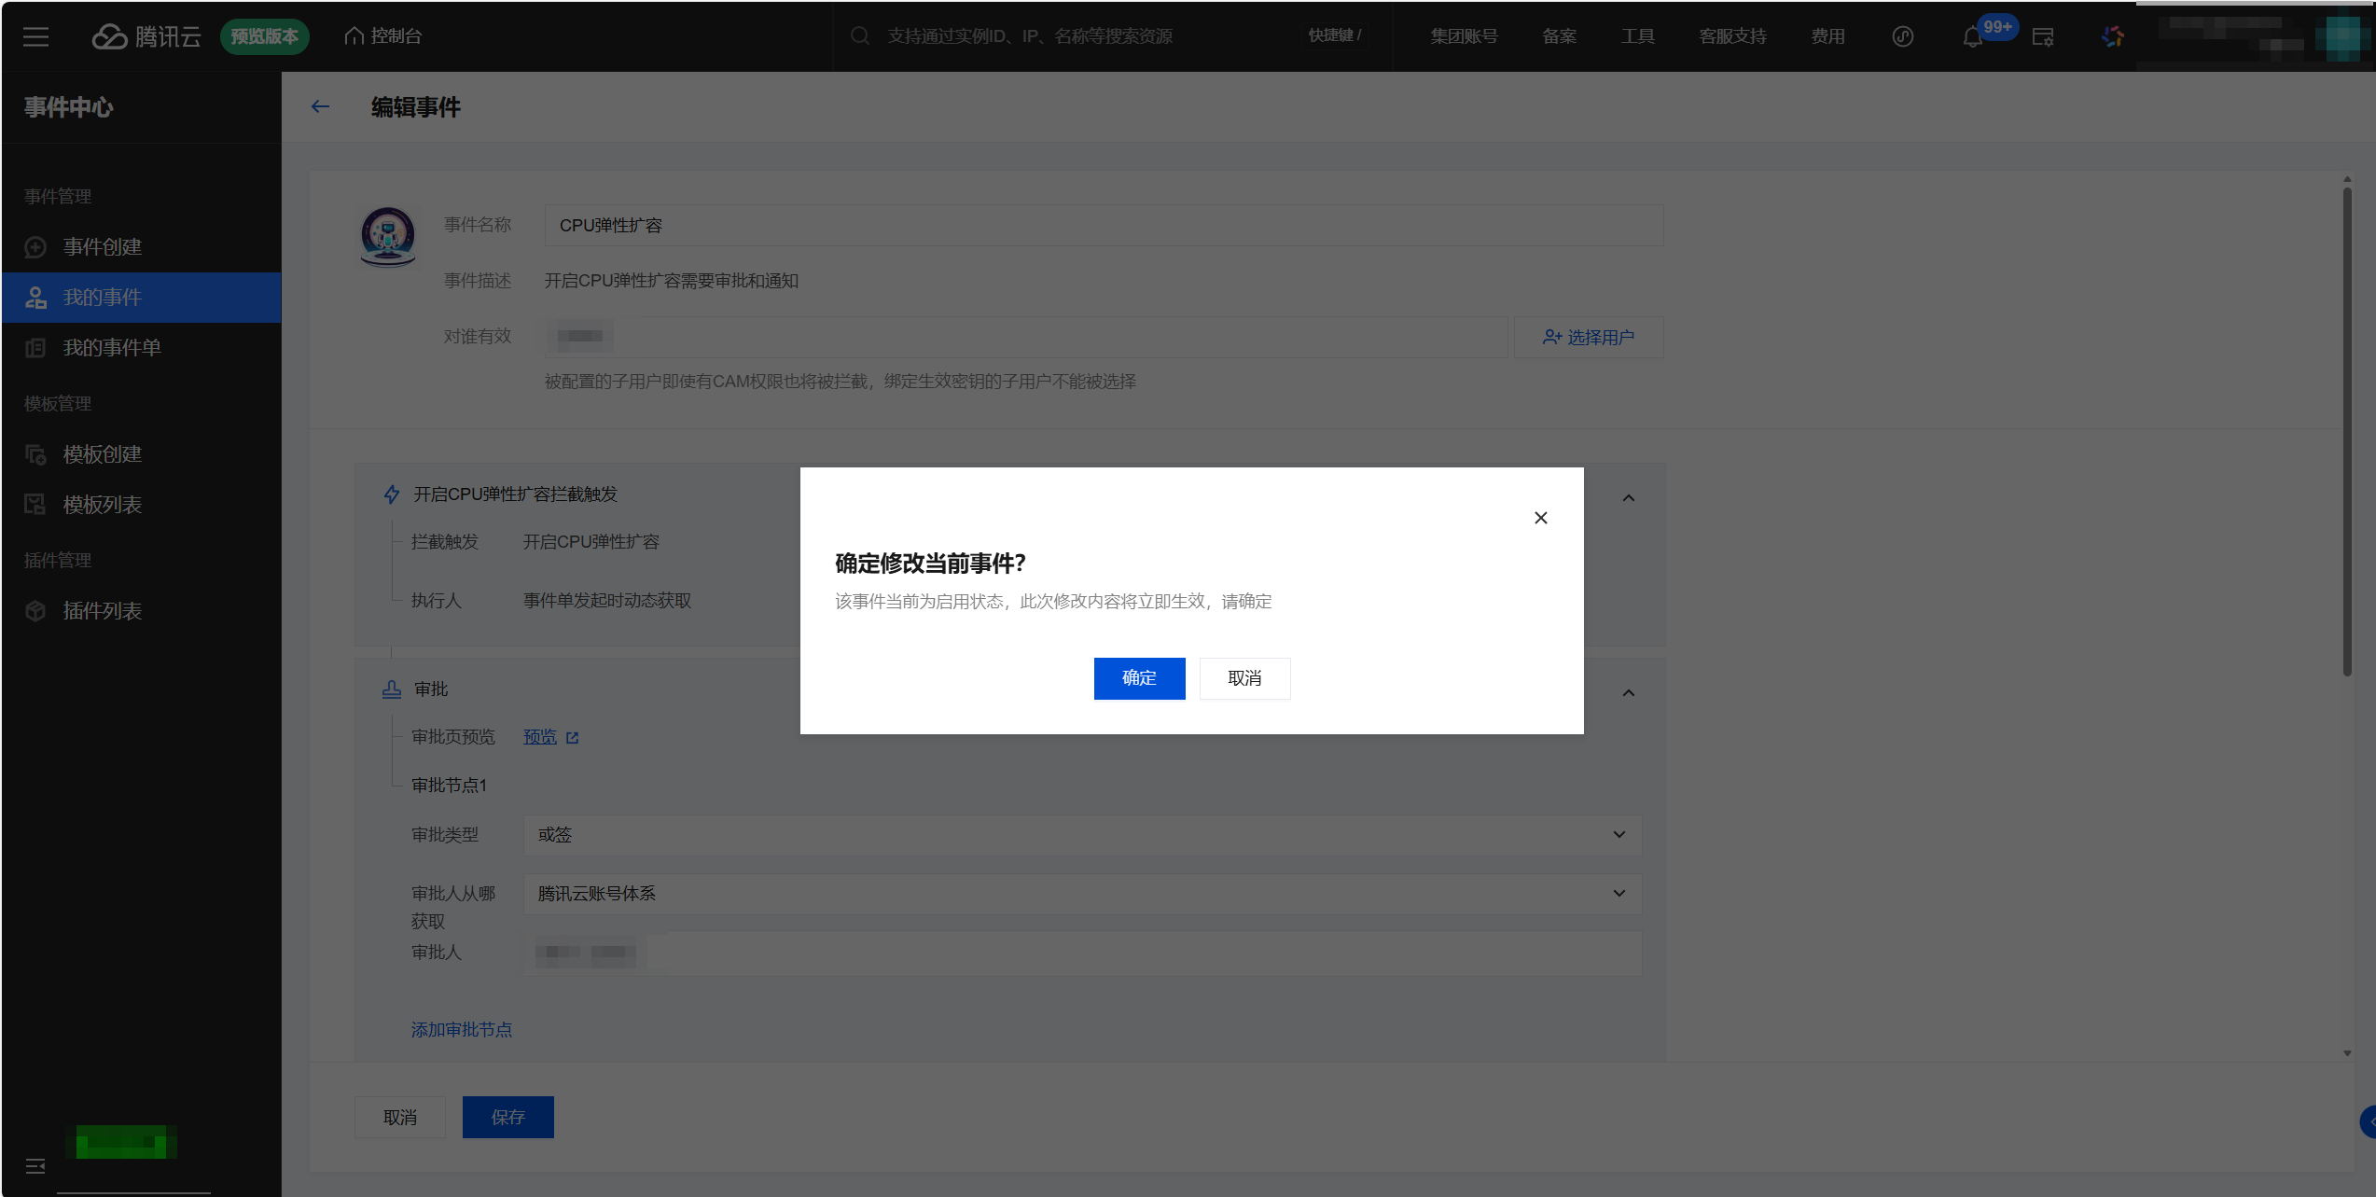Image resolution: width=2376 pixels, height=1197 pixels.
Task: Collapse the sidebar using bottom-left icon
Action: (35, 1166)
